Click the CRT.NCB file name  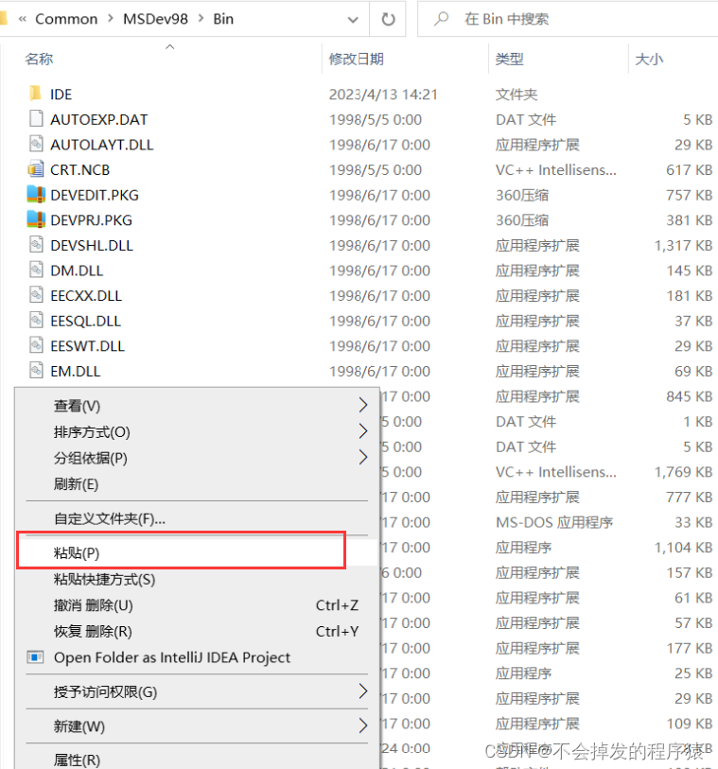click(x=80, y=169)
